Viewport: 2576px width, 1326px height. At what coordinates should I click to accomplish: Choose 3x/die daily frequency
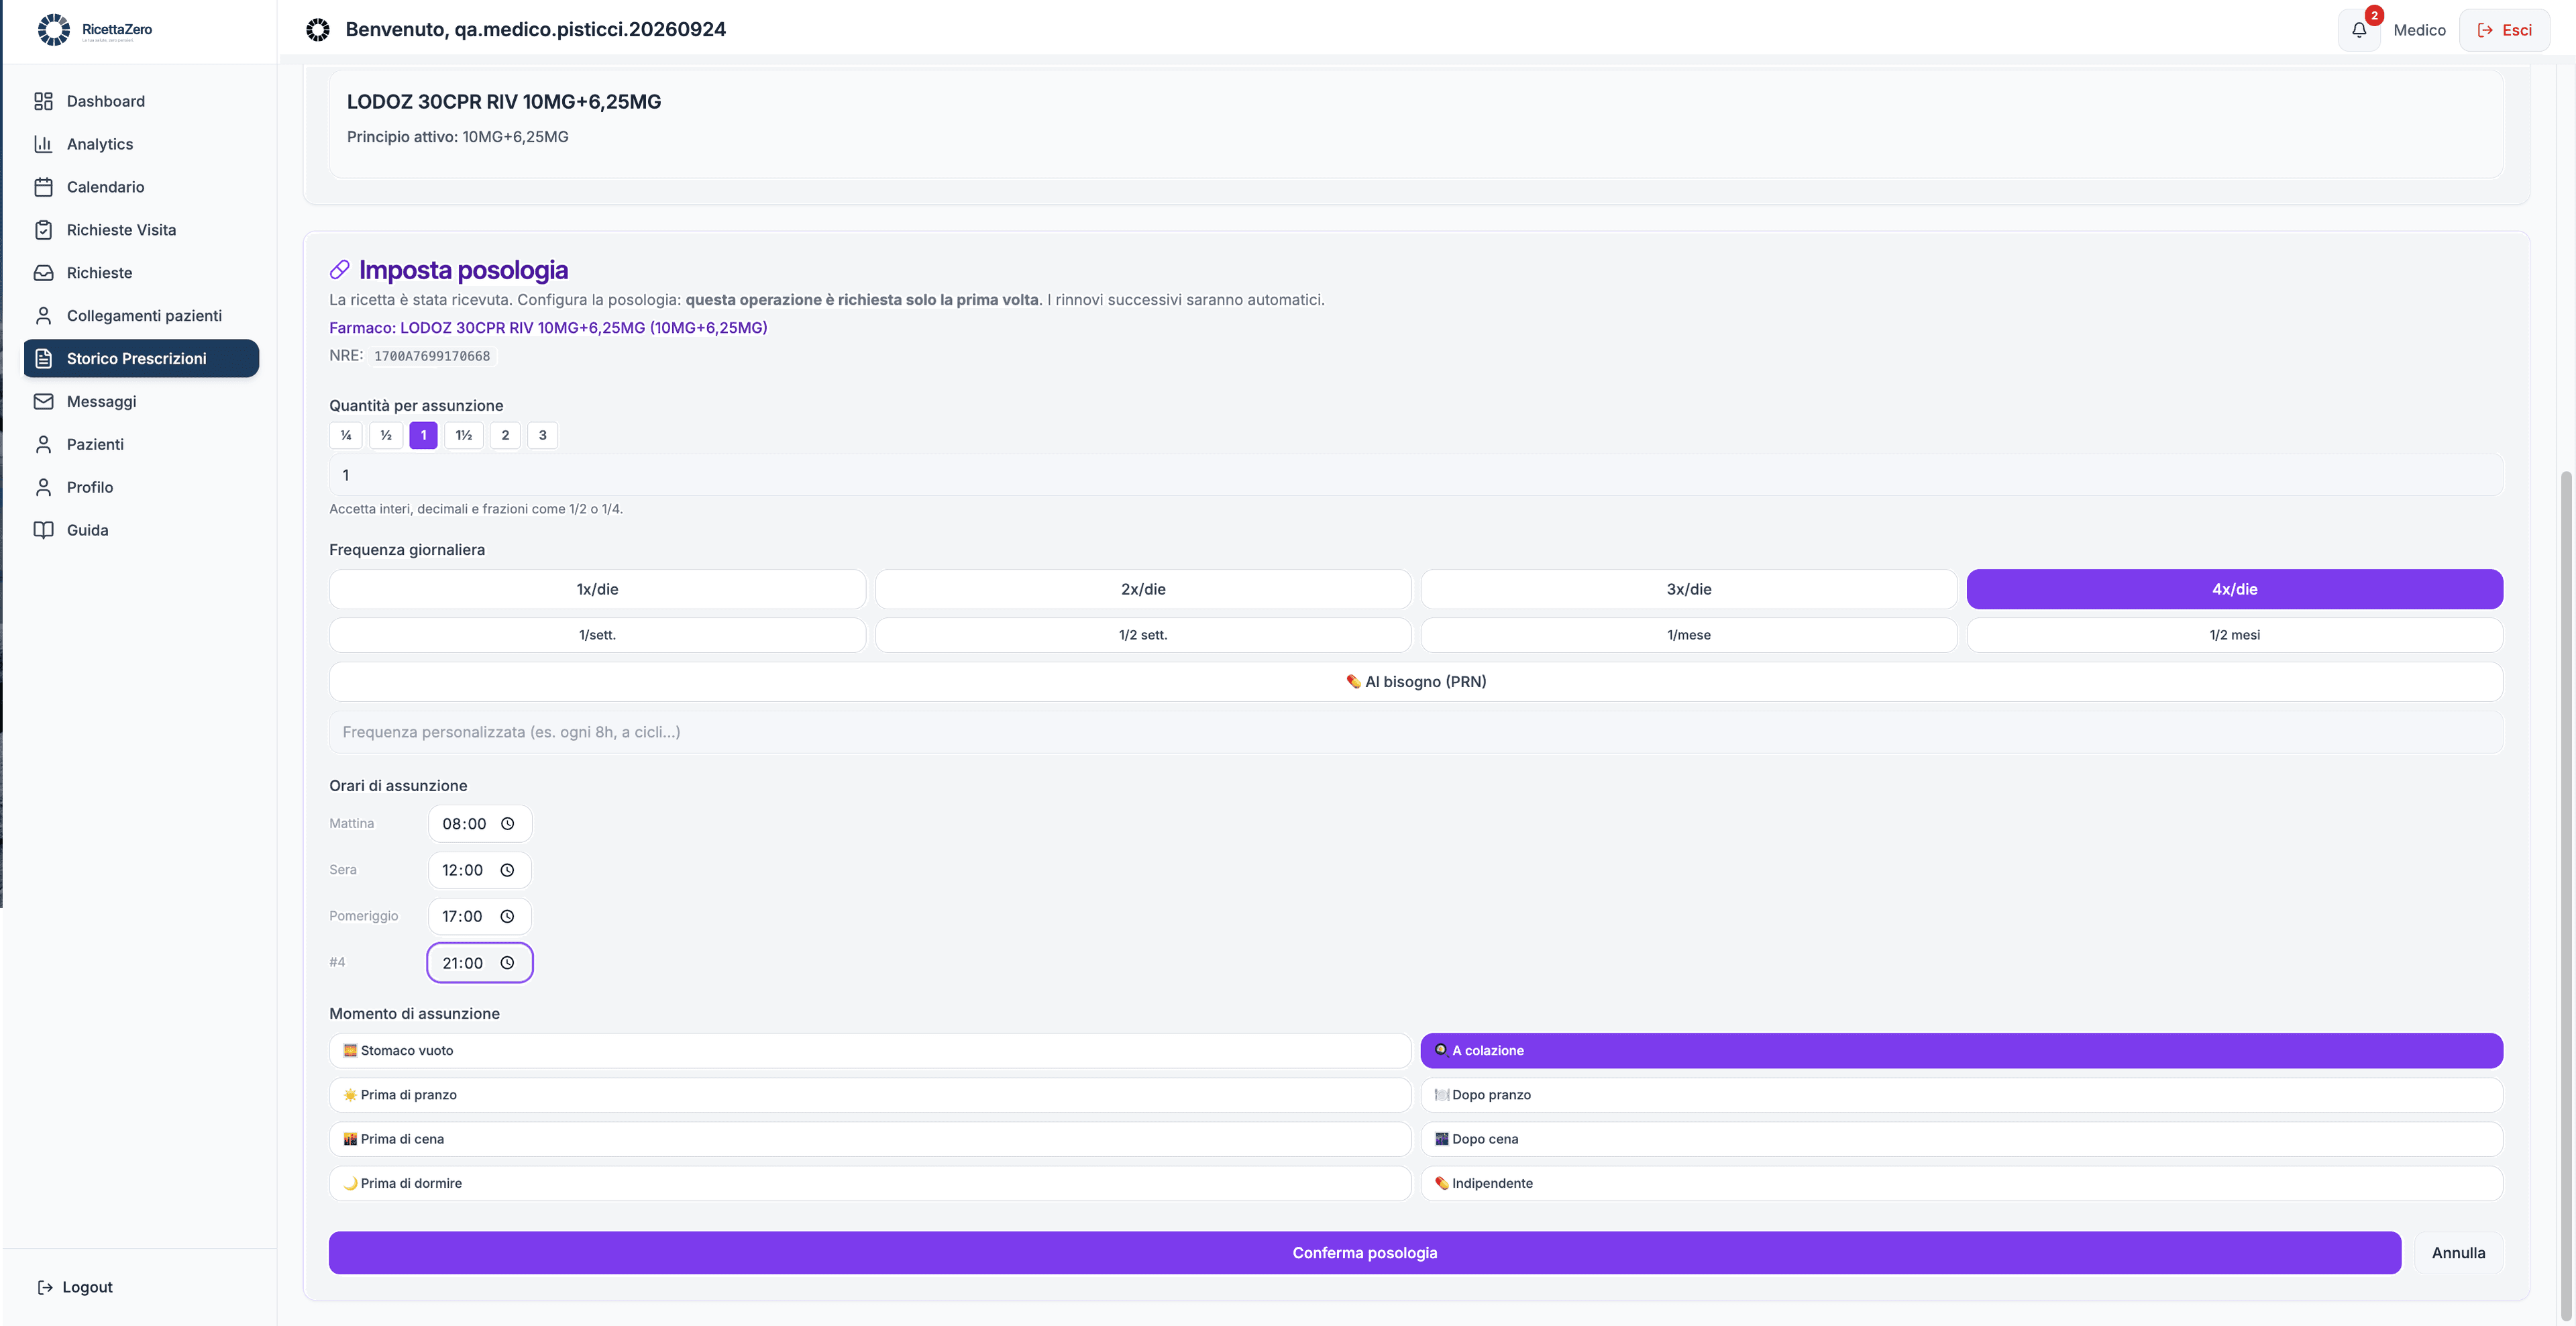[x=1689, y=589]
